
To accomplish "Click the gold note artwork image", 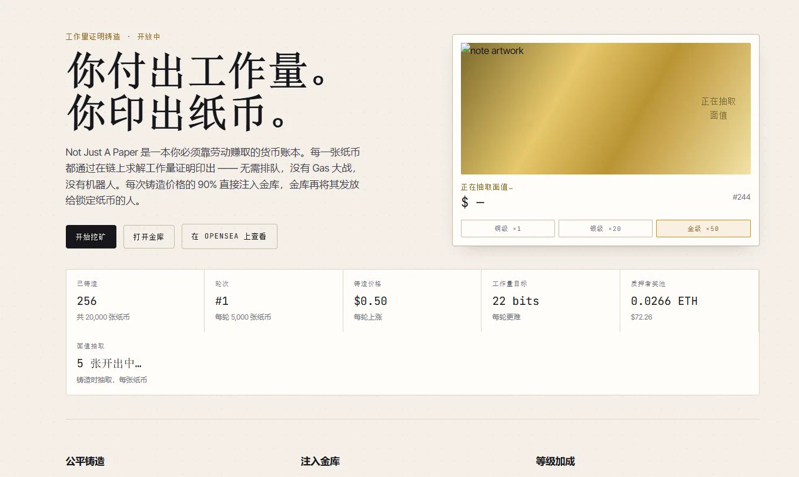I will click(606, 109).
